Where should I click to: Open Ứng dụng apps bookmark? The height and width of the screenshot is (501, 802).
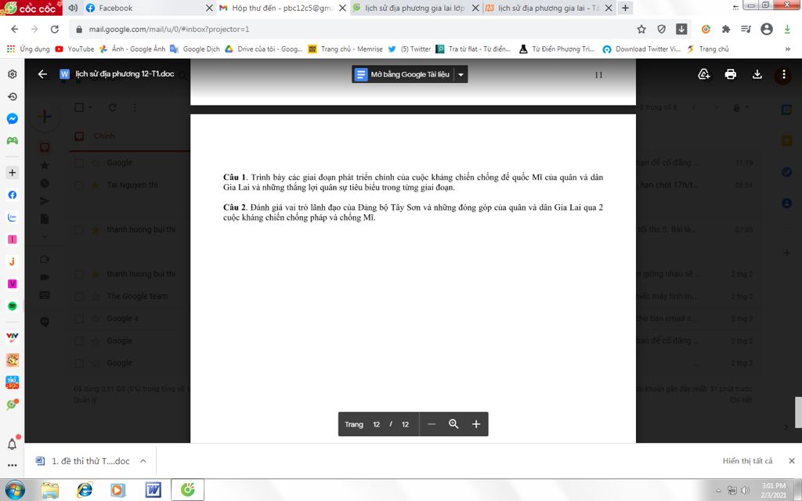click(28, 49)
